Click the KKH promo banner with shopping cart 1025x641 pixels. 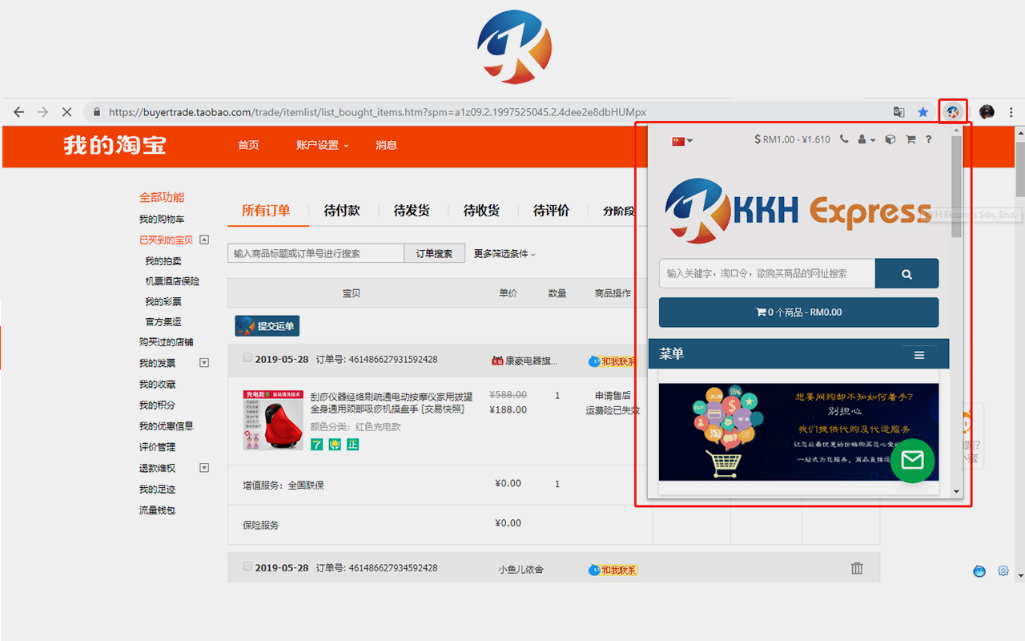(x=798, y=432)
